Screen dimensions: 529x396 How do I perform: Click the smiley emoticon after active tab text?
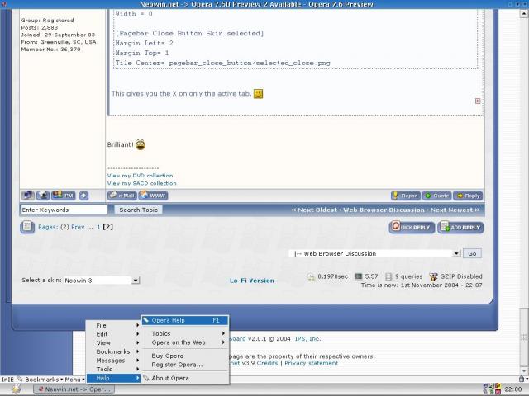pyautogui.click(x=259, y=93)
